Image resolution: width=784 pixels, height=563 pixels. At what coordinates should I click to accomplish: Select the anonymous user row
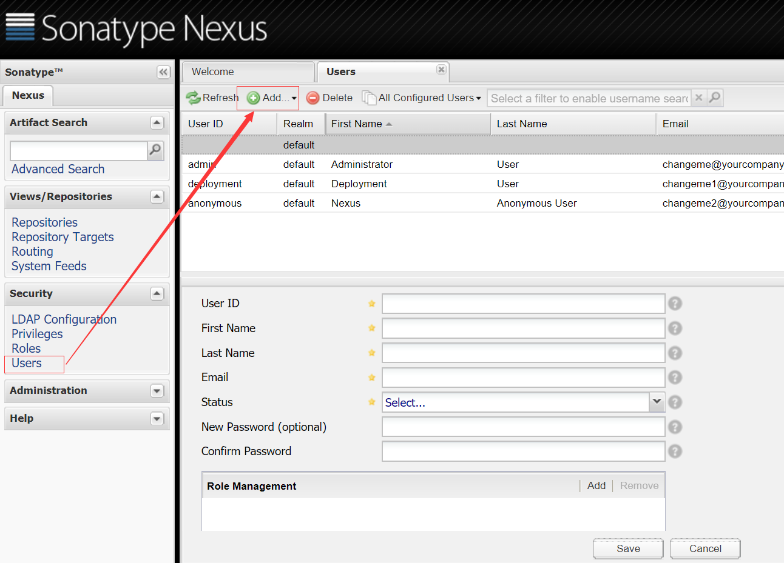[482, 203]
